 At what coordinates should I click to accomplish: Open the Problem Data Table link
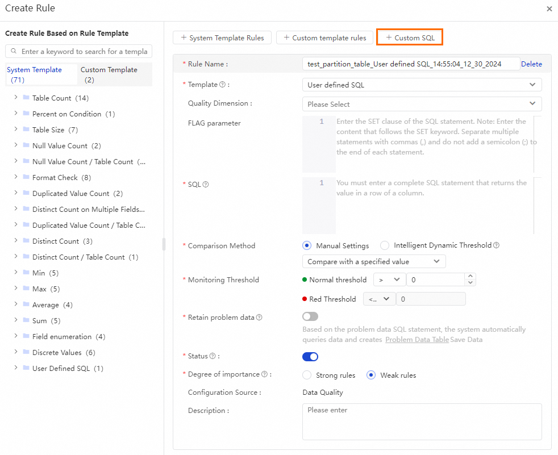(x=417, y=339)
